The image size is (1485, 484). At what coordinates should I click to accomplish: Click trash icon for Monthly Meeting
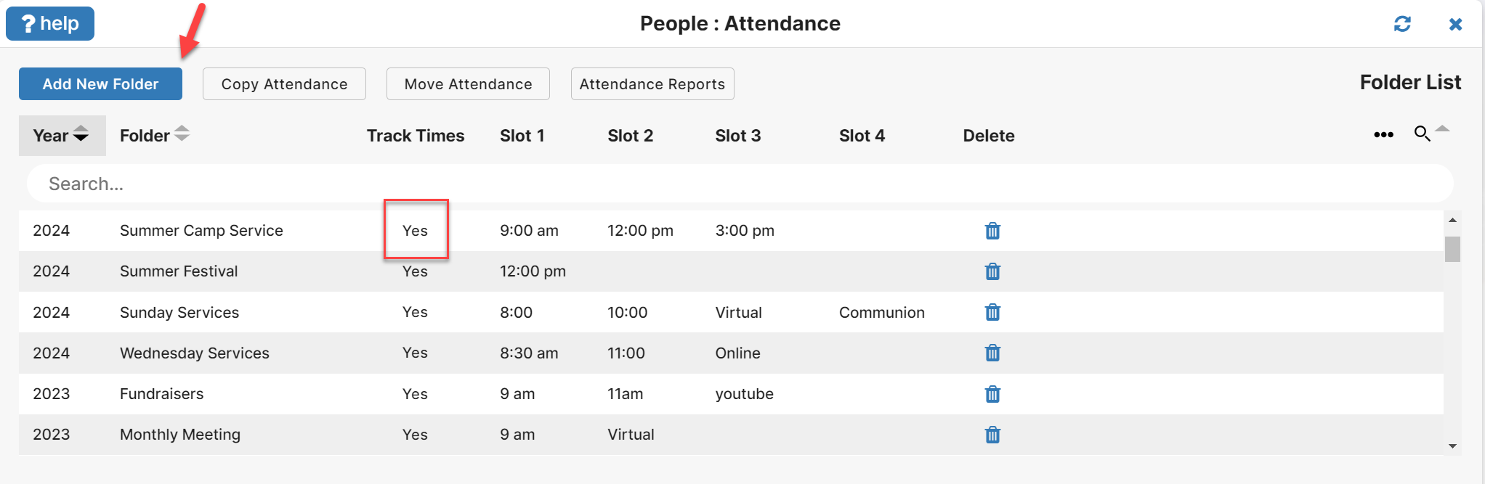992,435
